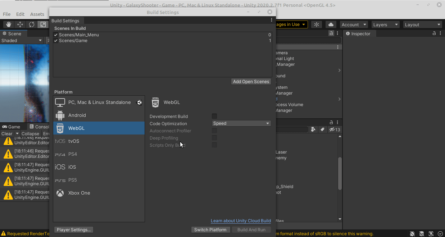This screenshot has height=237, width=445.
Task: Open the Shaded draw mode dropdown
Action: 22,41
